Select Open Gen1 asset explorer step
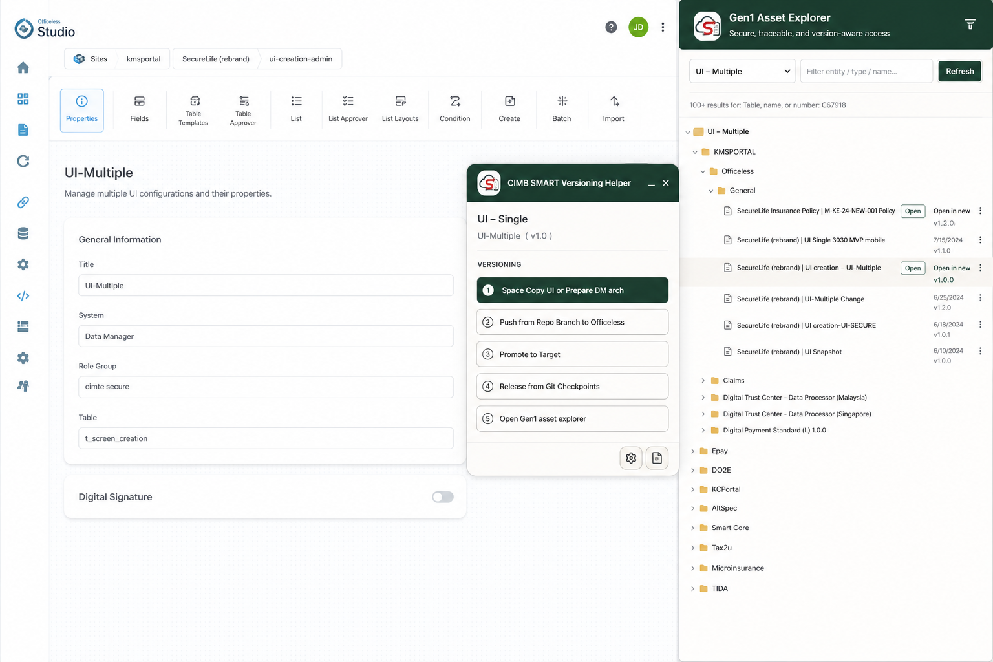This screenshot has width=993, height=662. click(x=573, y=418)
